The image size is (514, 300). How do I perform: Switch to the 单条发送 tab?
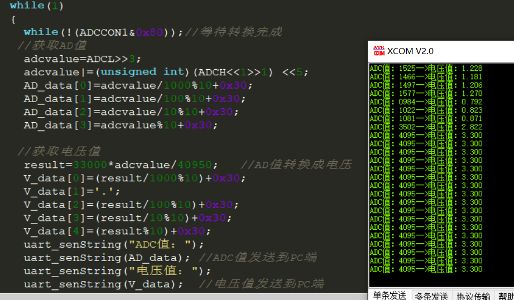(x=390, y=296)
